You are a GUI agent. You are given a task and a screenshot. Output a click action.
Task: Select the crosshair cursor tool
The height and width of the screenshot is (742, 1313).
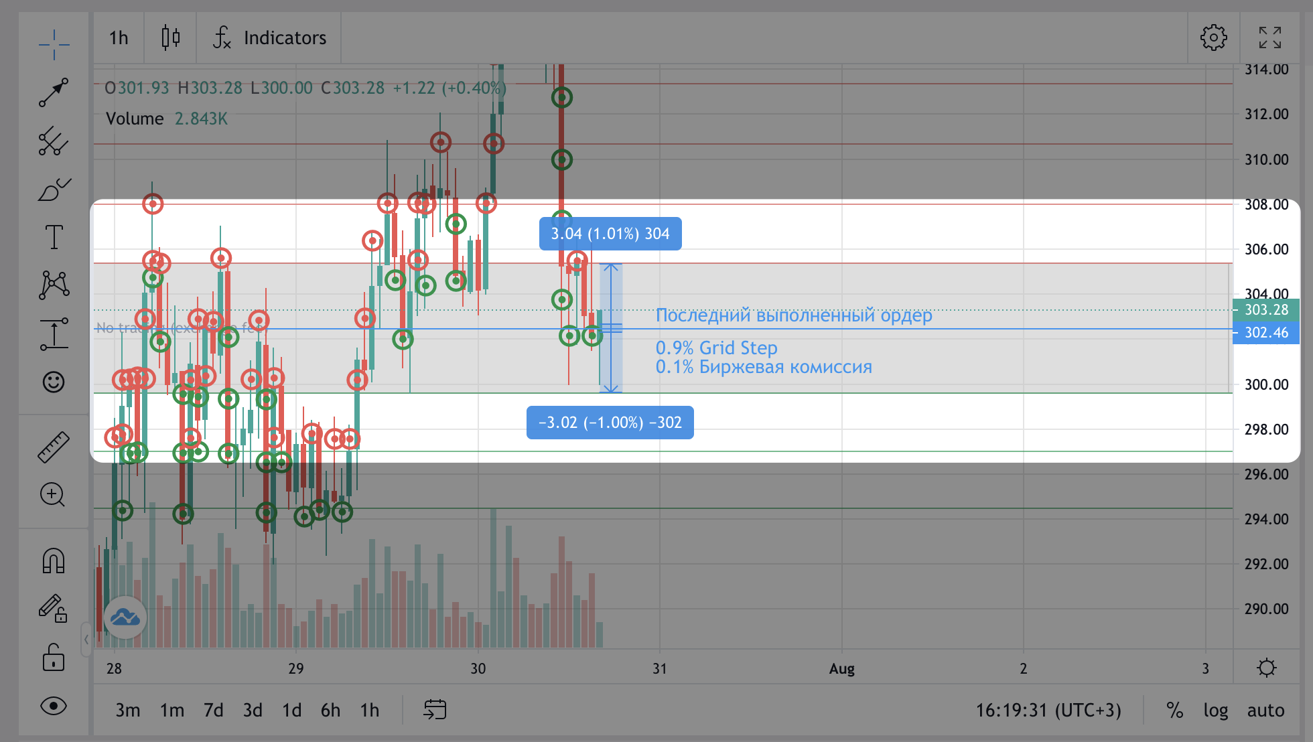54,45
